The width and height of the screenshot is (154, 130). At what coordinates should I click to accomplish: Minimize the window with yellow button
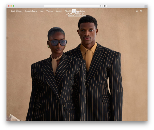[x=11, y=6]
